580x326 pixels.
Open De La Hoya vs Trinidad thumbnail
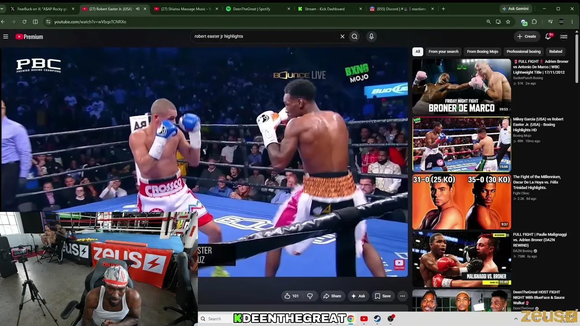(x=461, y=202)
